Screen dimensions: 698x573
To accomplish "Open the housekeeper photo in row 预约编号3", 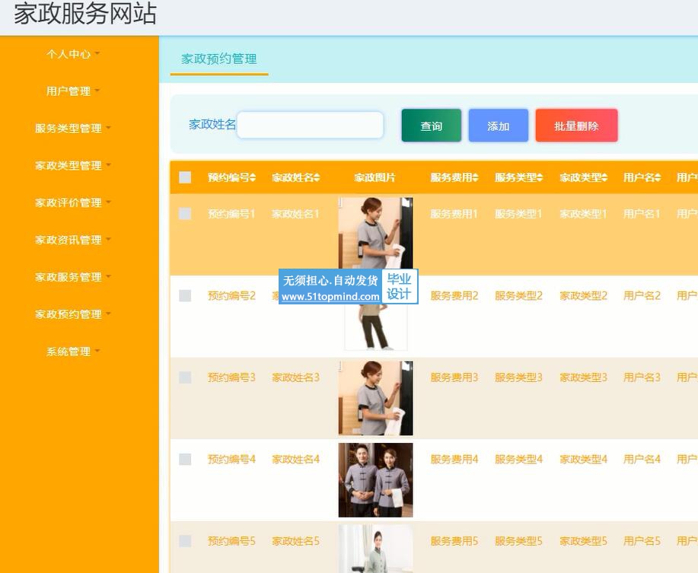I will [376, 398].
